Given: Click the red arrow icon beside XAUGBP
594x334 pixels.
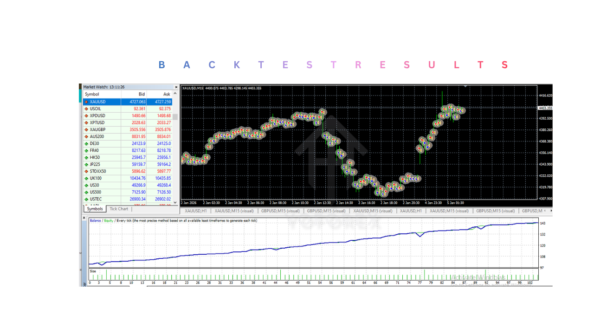Looking at the screenshot, I should tap(86, 129).
